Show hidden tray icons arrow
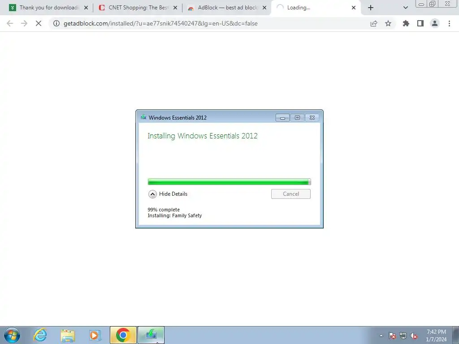This screenshot has height=344, width=459. [381, 335]
